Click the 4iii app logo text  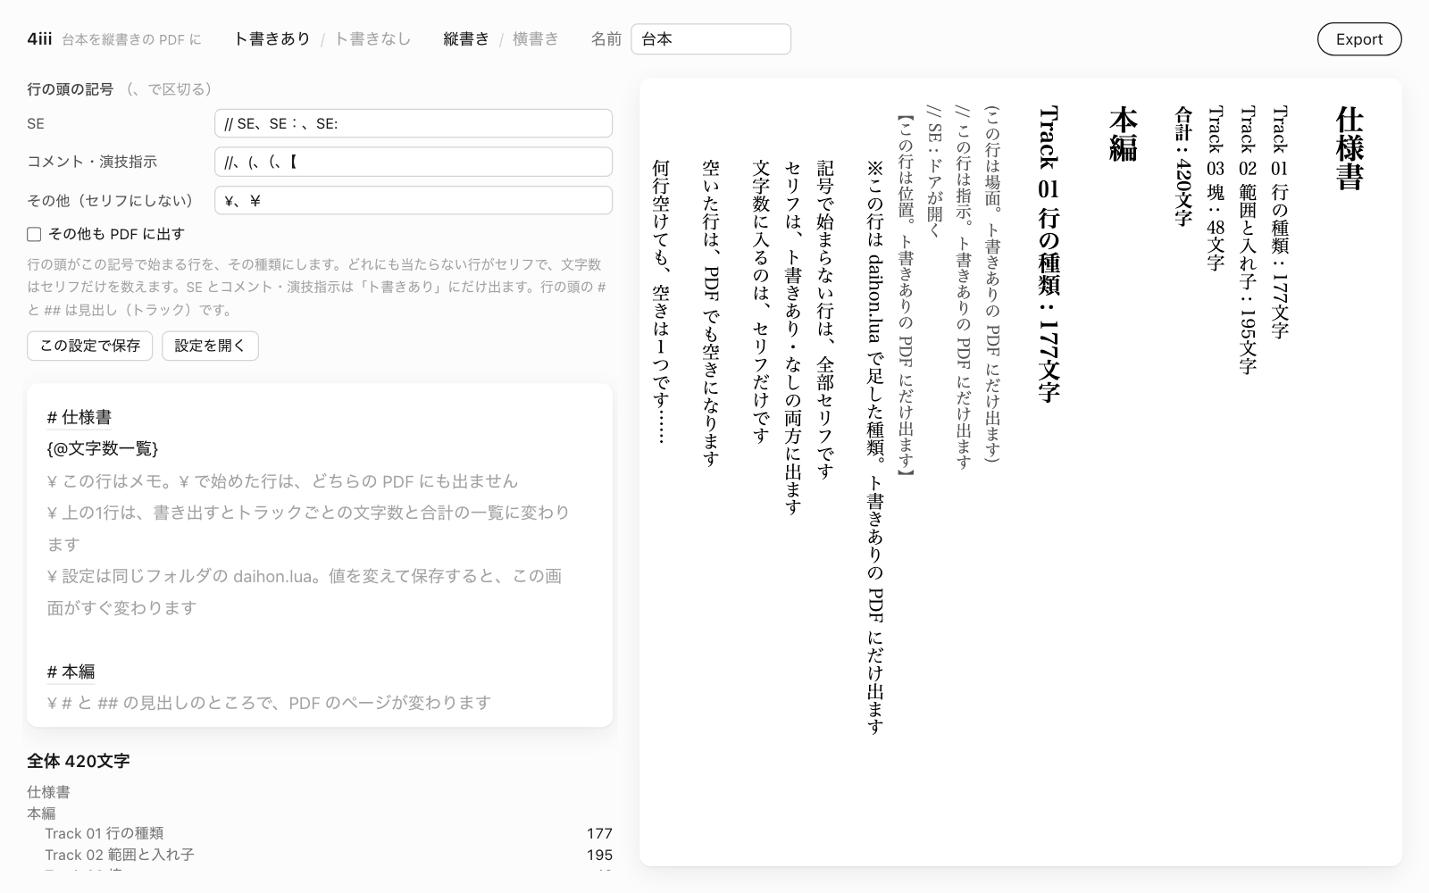(x=39, y=39)
